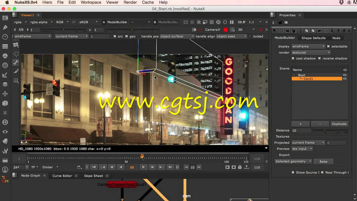The image size is (357, 201).
Task: Open the render textured dropdown
Action: [x=311, y=52]
